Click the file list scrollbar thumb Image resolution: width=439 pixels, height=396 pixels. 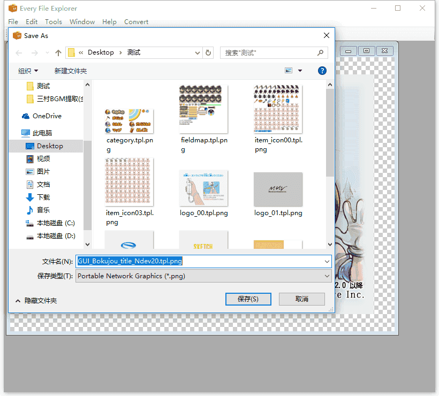tap(330, 133)
